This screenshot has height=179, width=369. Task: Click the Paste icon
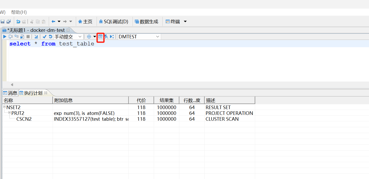click(44, 22)
